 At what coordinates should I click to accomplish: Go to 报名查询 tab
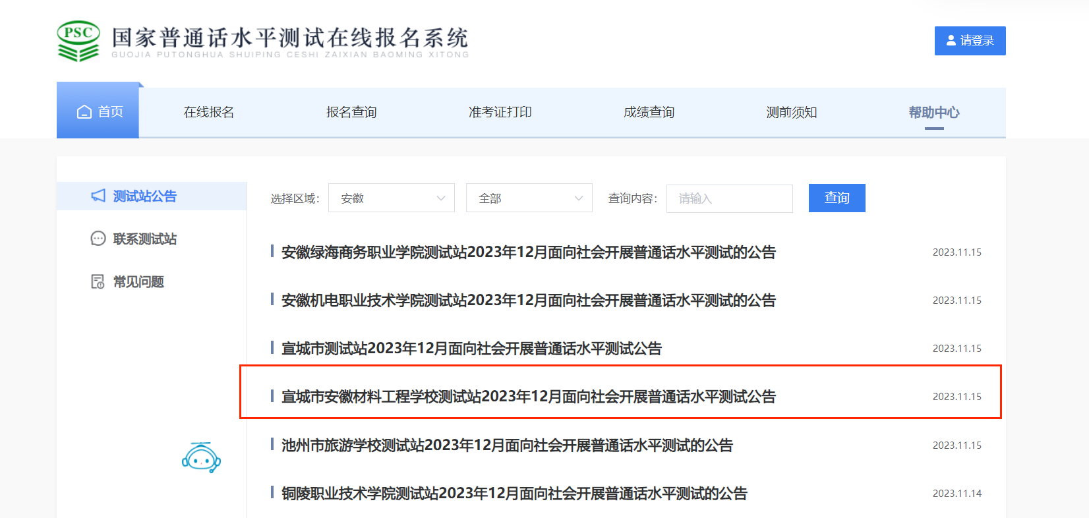[351, 112]
